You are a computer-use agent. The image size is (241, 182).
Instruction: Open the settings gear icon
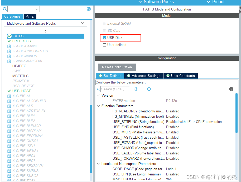tap(89, 9)
